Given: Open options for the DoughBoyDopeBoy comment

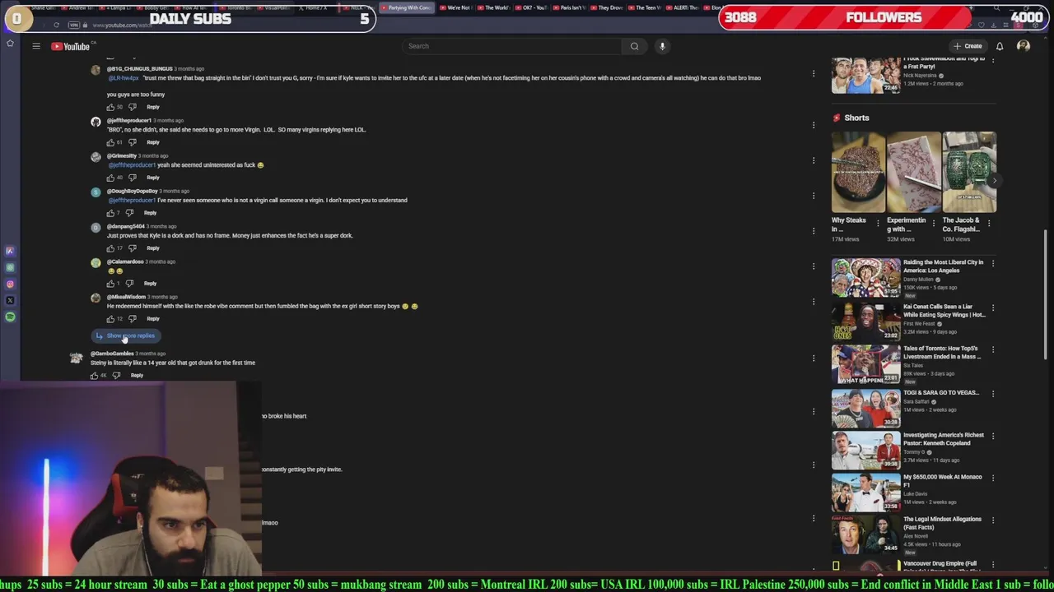Looking at the screenshot, I should [x=814, y=196].
